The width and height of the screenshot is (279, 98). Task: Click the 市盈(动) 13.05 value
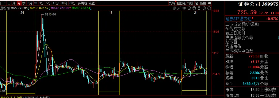point(255,95)
